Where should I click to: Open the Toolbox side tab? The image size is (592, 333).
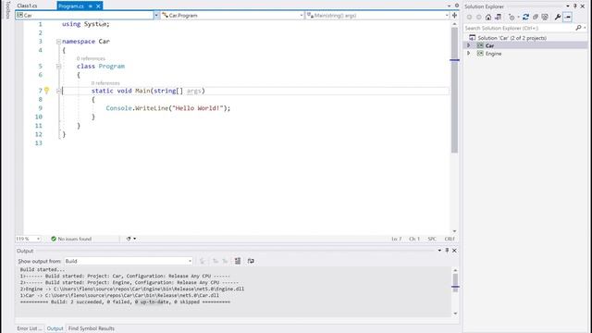click(x=7, y=10)
